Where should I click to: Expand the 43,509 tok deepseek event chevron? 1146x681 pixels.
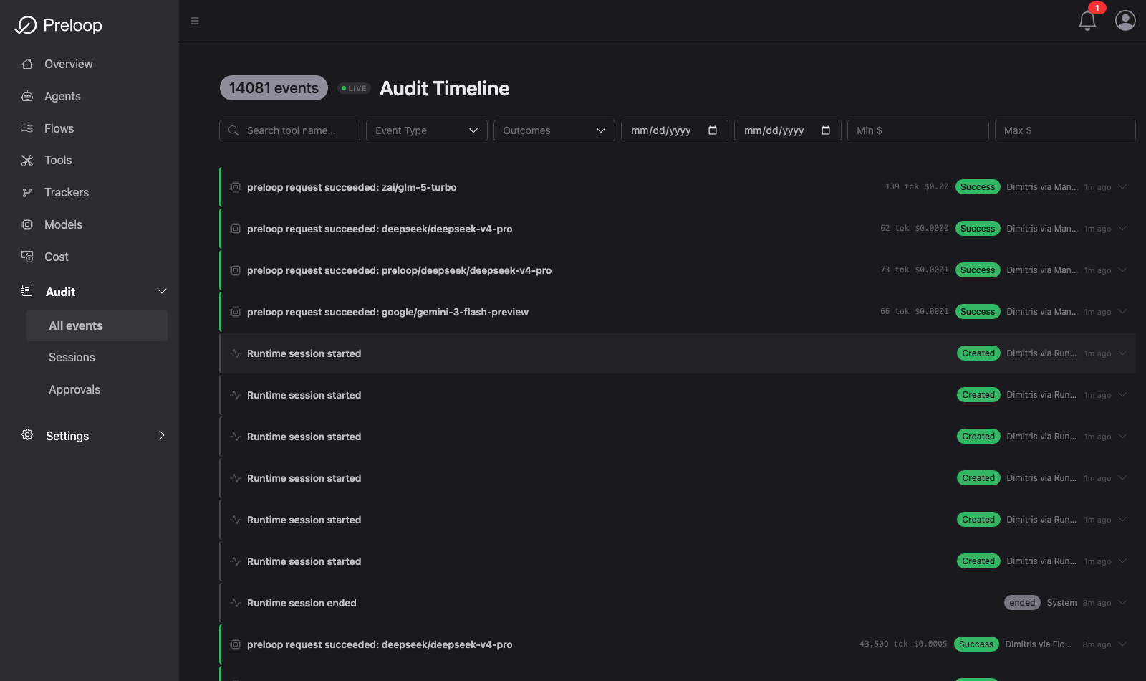click(1122, 644)
